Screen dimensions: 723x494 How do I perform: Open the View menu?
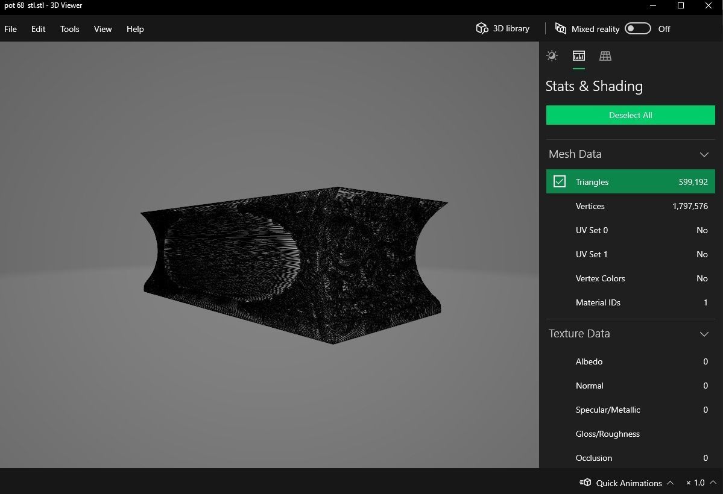pyautogui.click(x=103, y=29)
